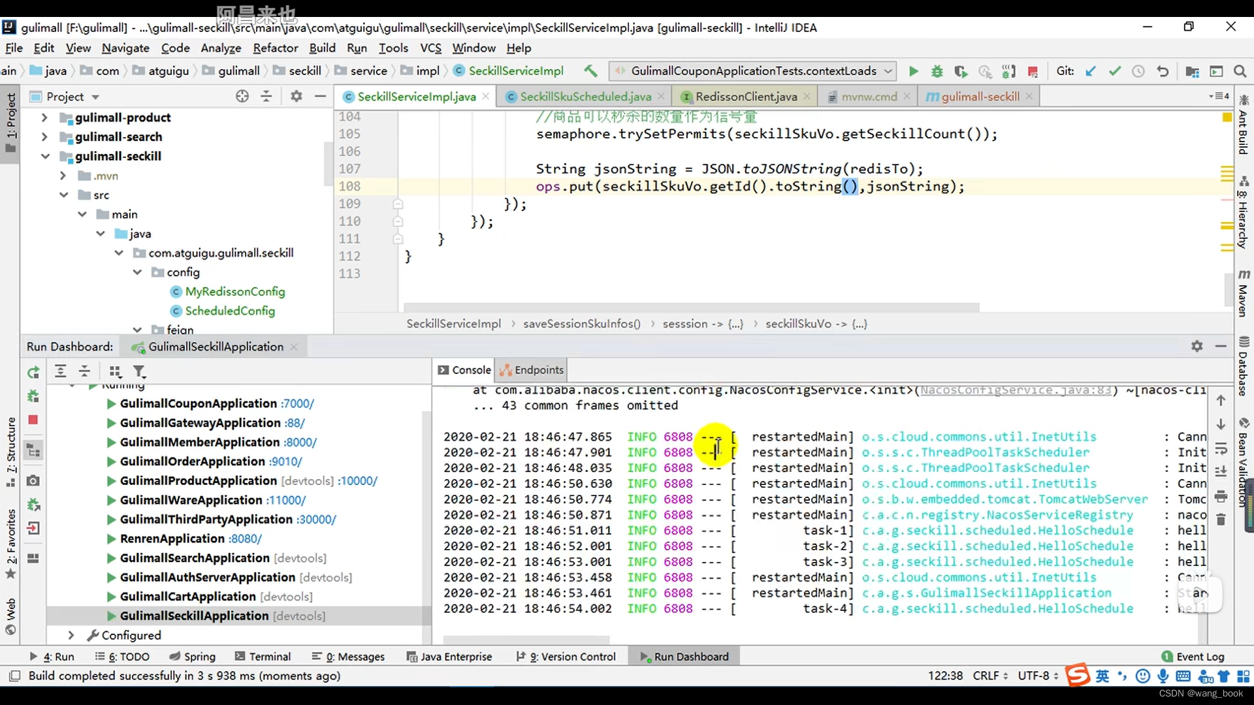The width and height of the screenshot is (1254, 705).
Task: Locate current file in Project panel
Action: pyautogui.click(x=242, y=97)
